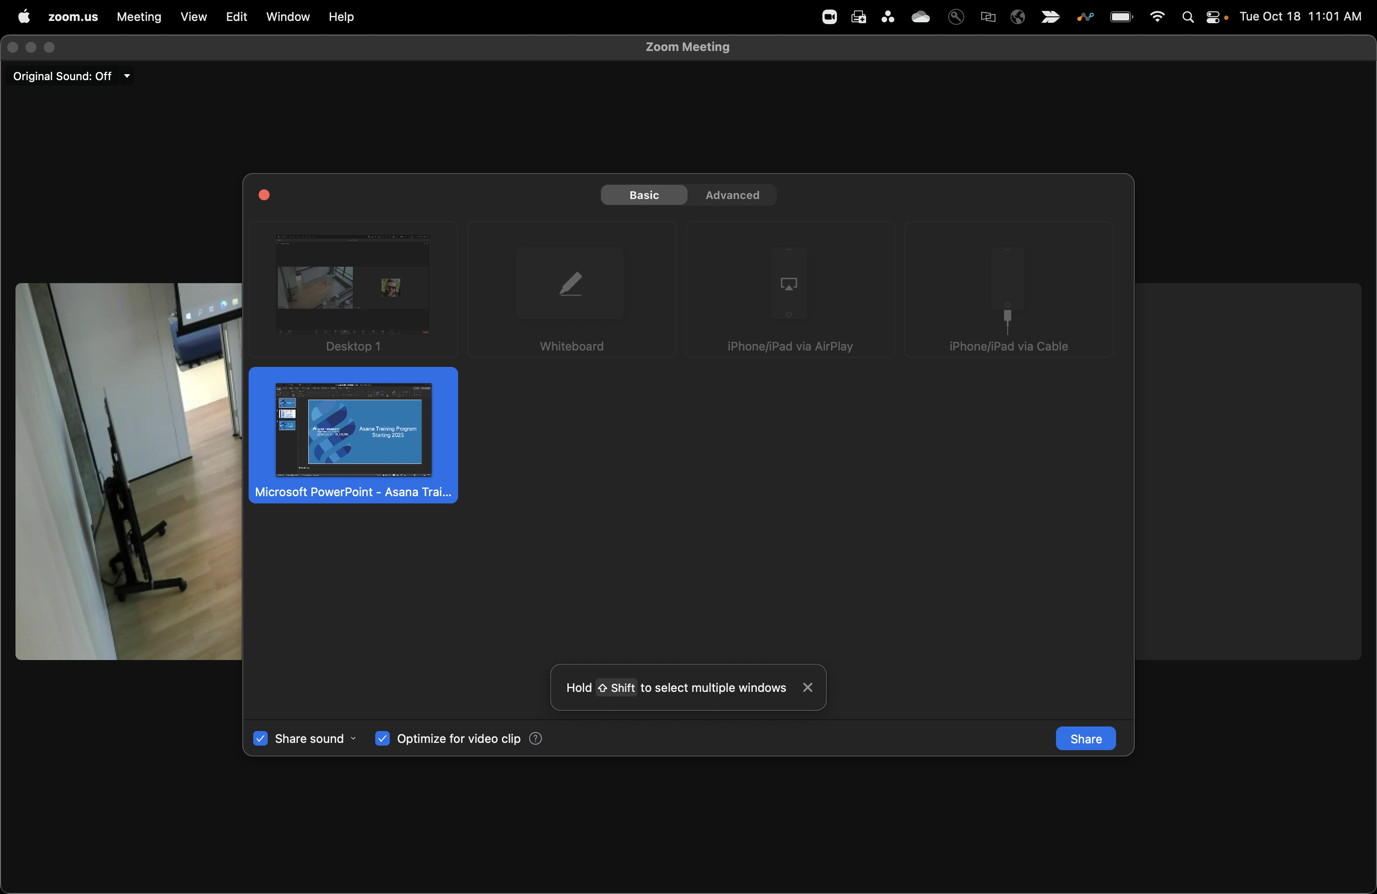Choose the iPhone/iPad via AirPlay icon

789,284
